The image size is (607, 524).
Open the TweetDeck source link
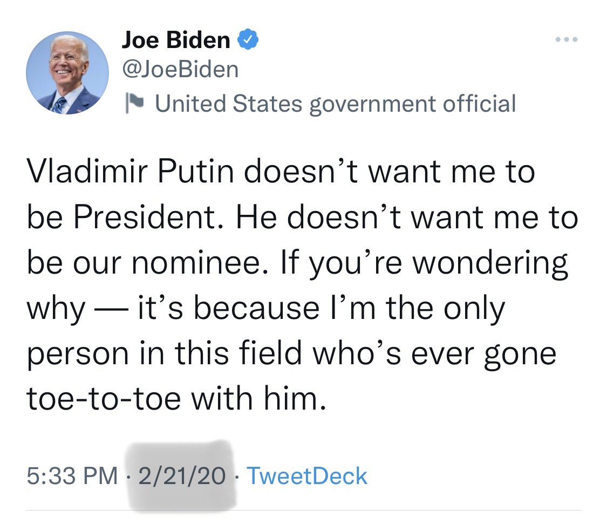click(x=306, y=476)
